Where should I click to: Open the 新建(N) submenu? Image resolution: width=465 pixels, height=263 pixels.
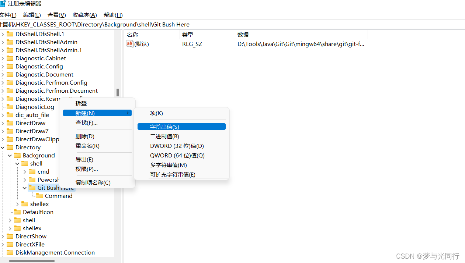click(x=97, y=113)
